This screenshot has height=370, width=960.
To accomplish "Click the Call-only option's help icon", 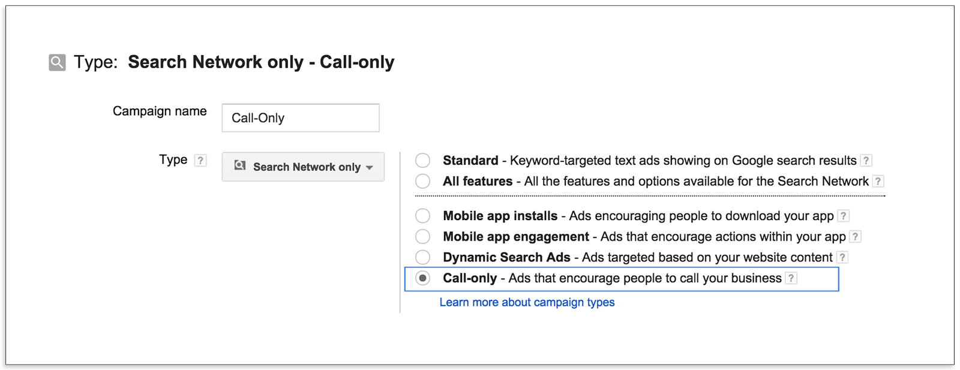I will pos(791,278).
